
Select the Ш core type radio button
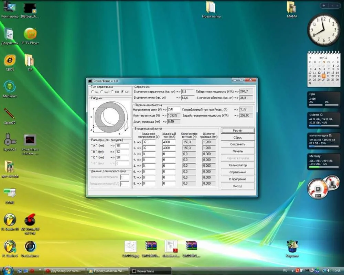92,92
